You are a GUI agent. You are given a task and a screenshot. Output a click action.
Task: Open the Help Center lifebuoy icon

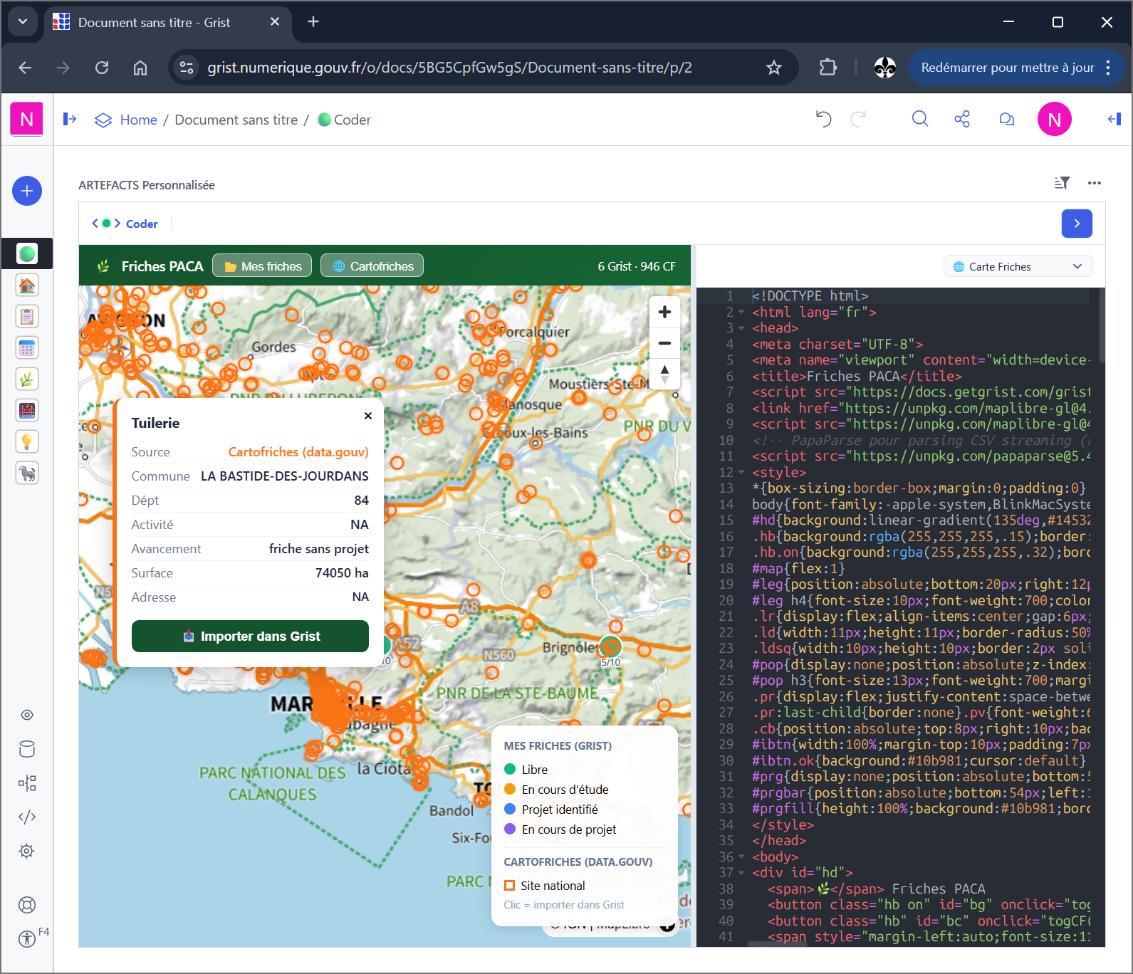[x=27, y=905]
